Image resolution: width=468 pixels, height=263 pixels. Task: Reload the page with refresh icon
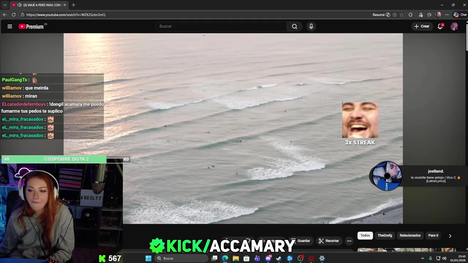click(14, 15)
